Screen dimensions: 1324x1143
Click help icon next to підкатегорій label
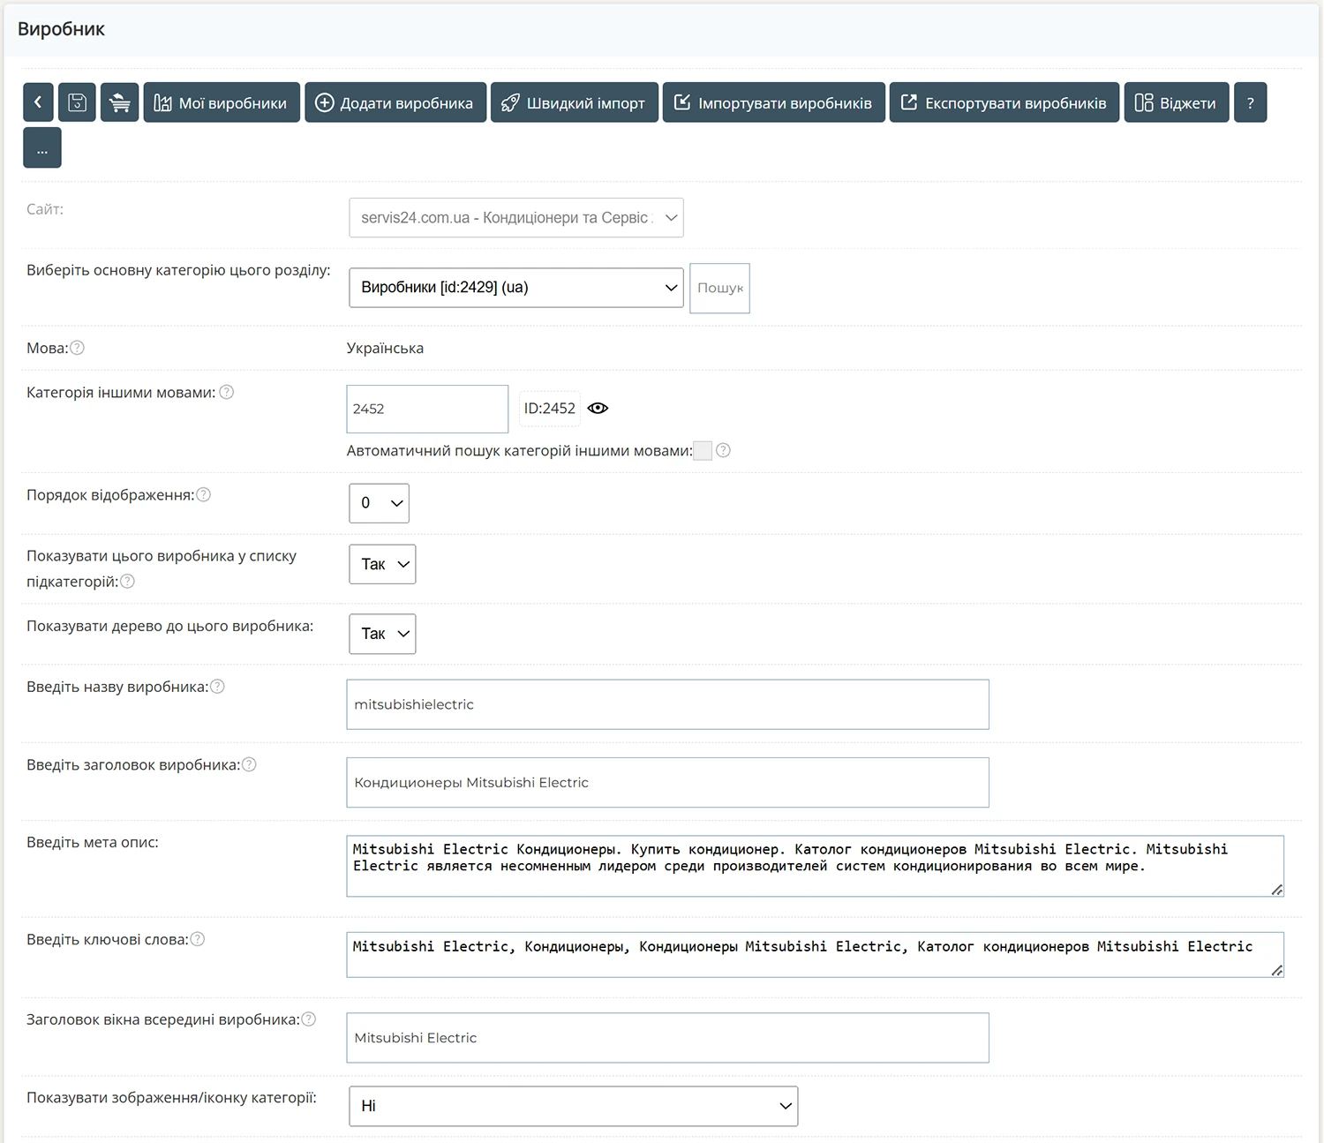[x=128, y=581]
